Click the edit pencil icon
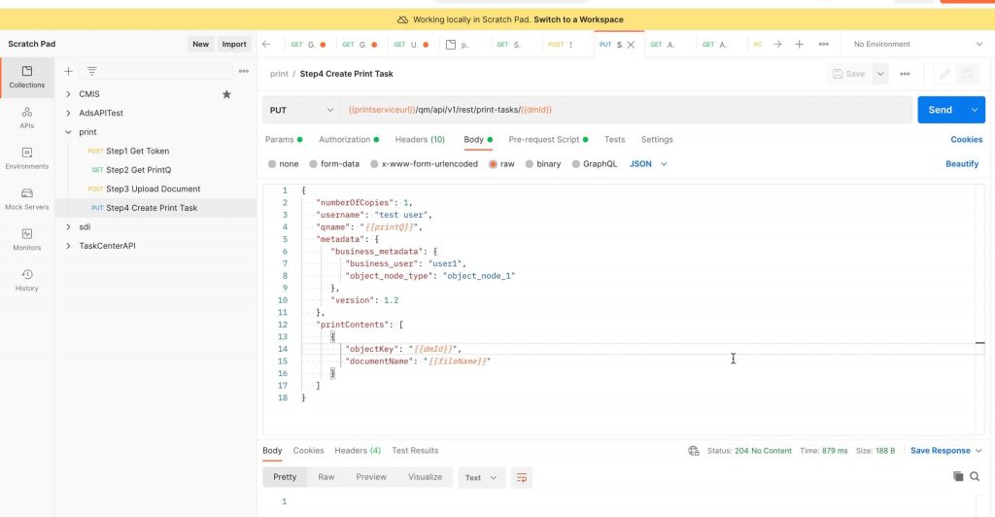995x517 pixels. 944,74
